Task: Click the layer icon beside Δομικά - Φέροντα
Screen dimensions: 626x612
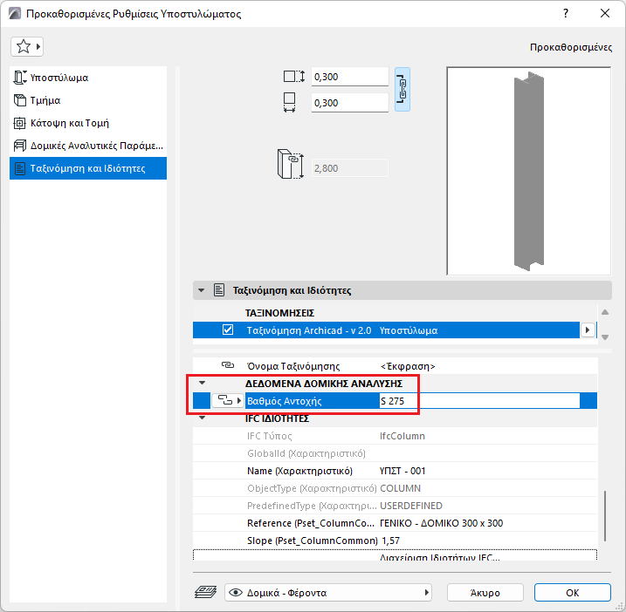Action: (205, 593)
